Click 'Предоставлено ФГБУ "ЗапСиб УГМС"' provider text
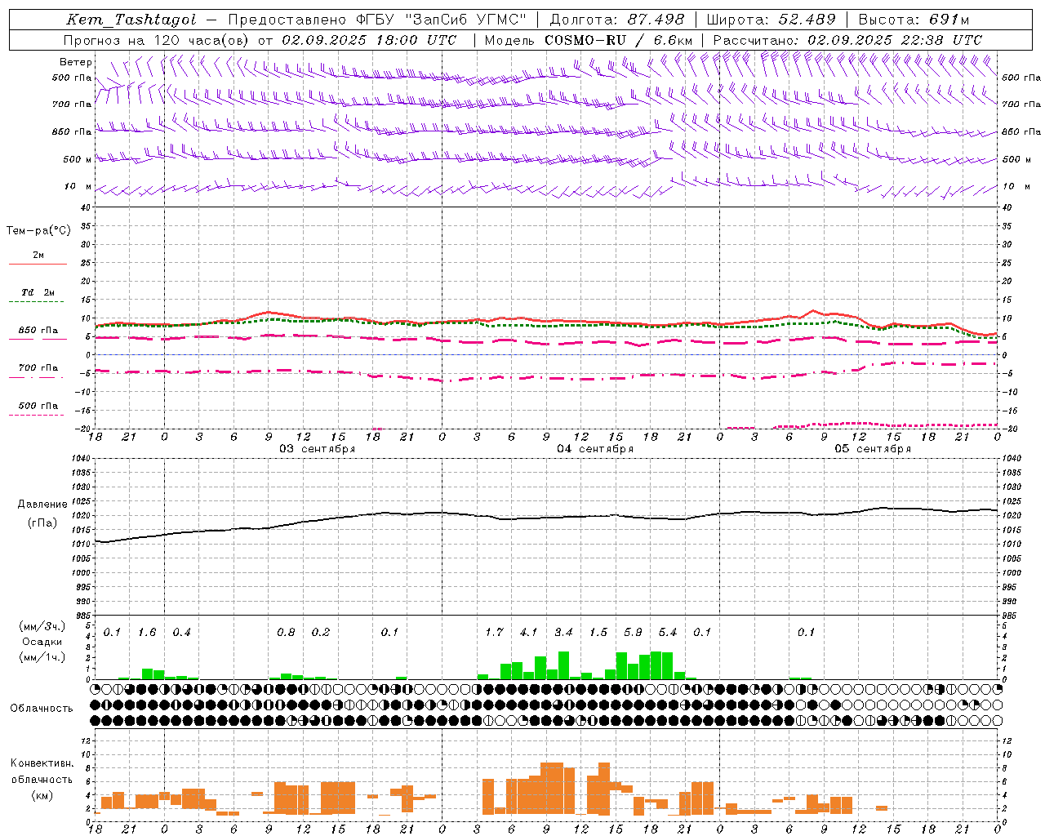This screenshot has height=836, width=1045. click(x=377, y=20)
